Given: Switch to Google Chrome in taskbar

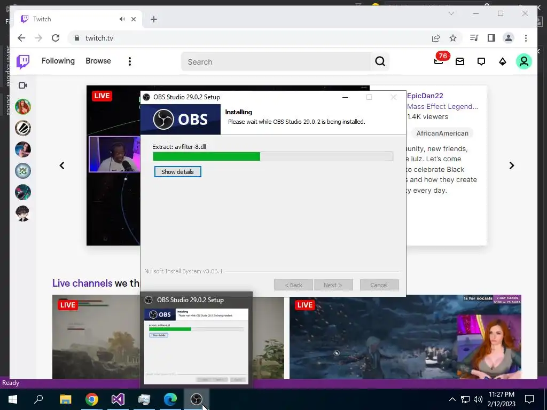Looking at the screenshot, I should pyautogui.click(x=91, y=399).
